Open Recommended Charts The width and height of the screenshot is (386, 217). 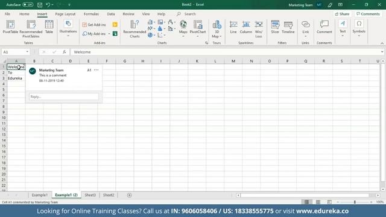coord(134,29)
